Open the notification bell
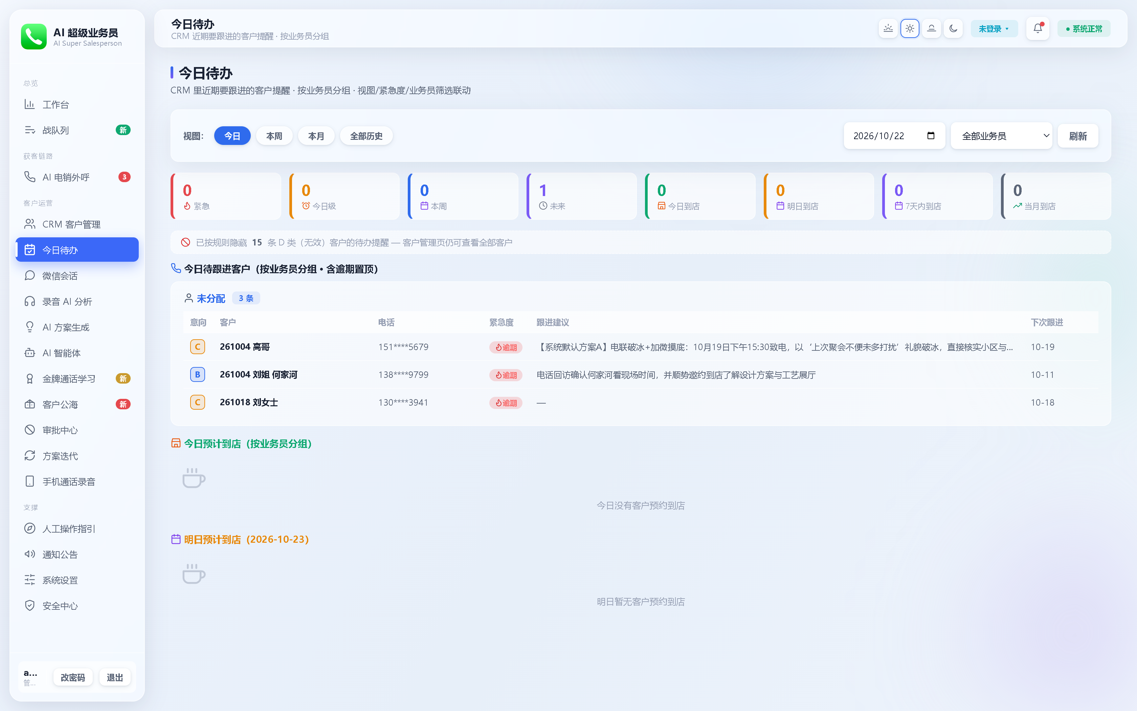This screenshot has width=1137, height=711. (x=1038, y=28)
